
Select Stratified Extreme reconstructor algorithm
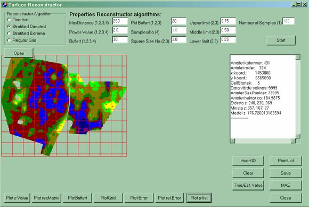click(x=9, y=33)
